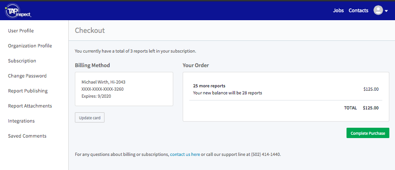Open the Integrations page
This screenshot has height=170, width=395.
tap(21, 121)
